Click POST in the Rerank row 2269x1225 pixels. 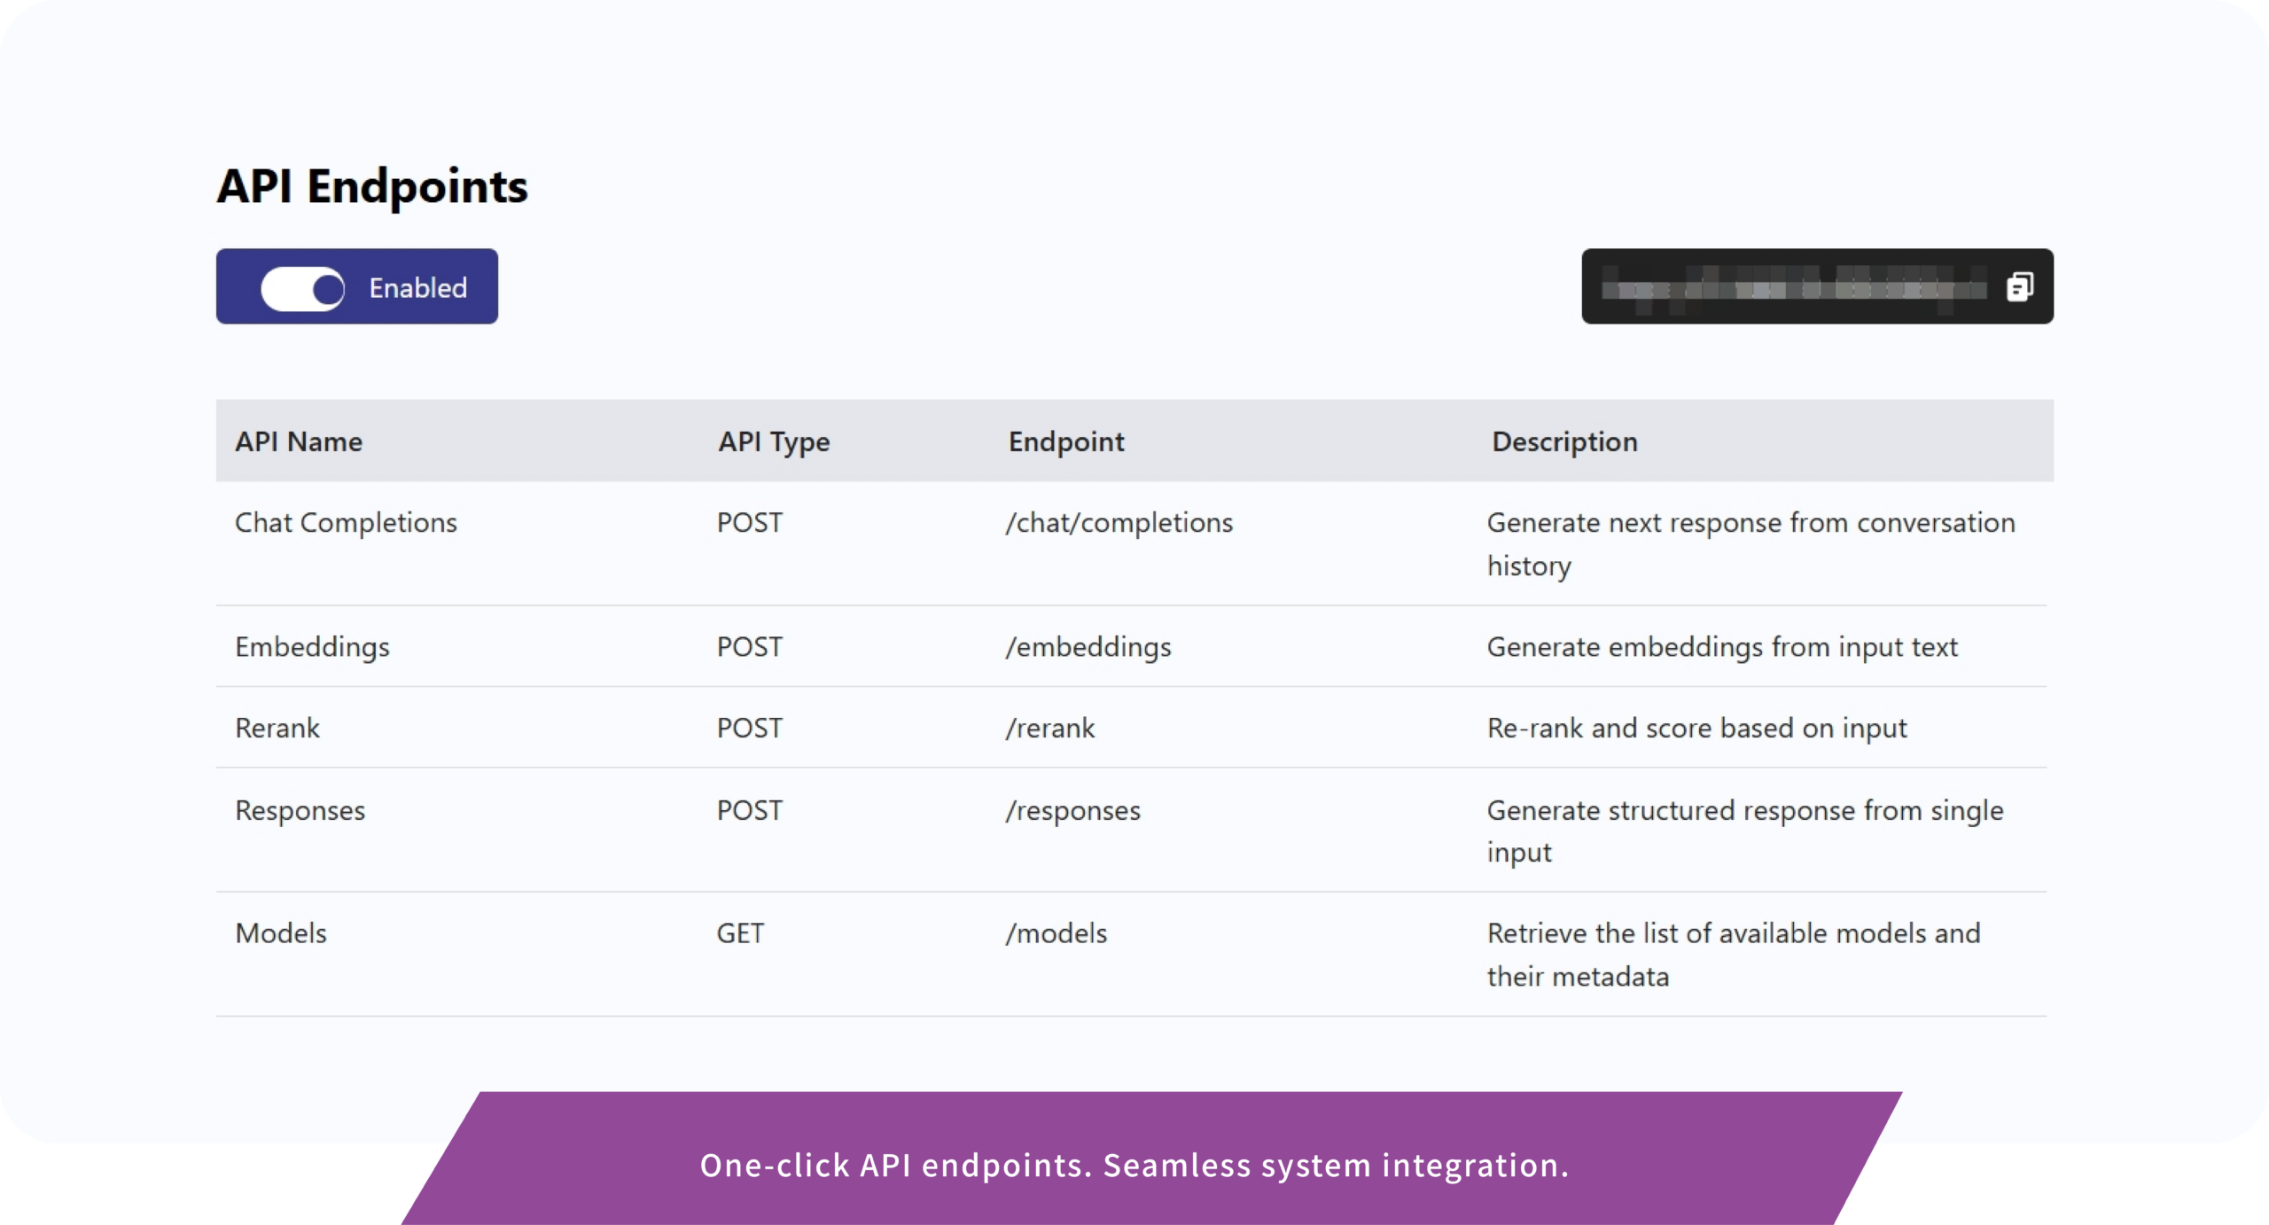point(750,728)
